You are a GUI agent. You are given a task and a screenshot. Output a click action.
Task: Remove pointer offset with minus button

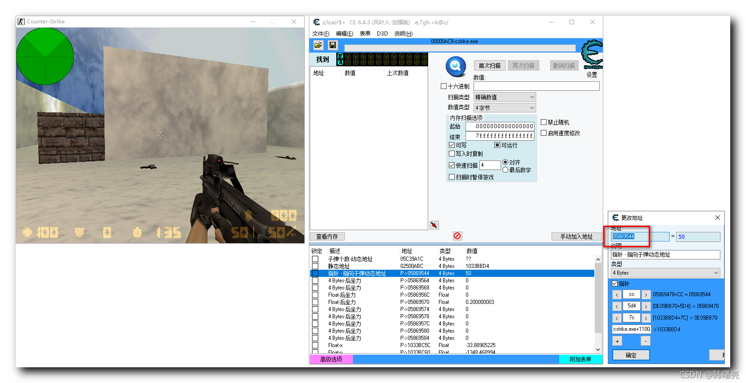pos(646,341)
